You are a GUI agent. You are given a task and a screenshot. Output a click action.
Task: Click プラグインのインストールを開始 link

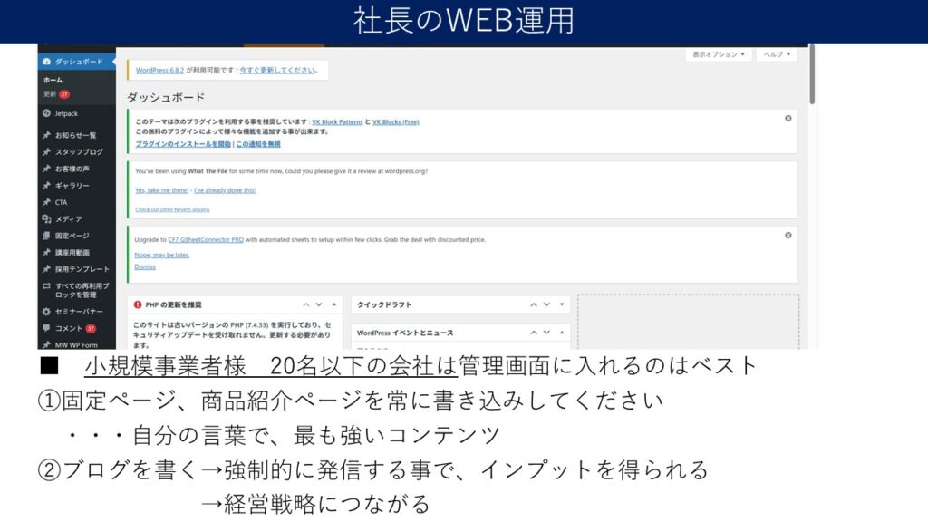pos(183,144)
